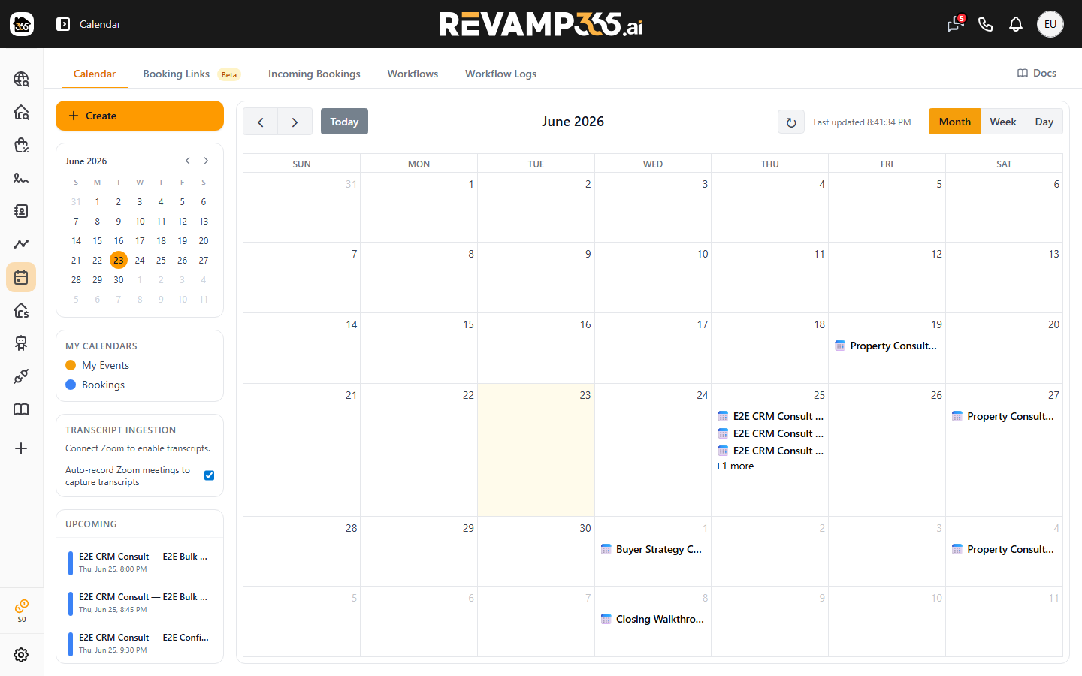Click the Revamp365 home logo icon
Image resolution: width=1082 pixels, height=676 pixels.
pyautogui.click(x=22, y=24)
